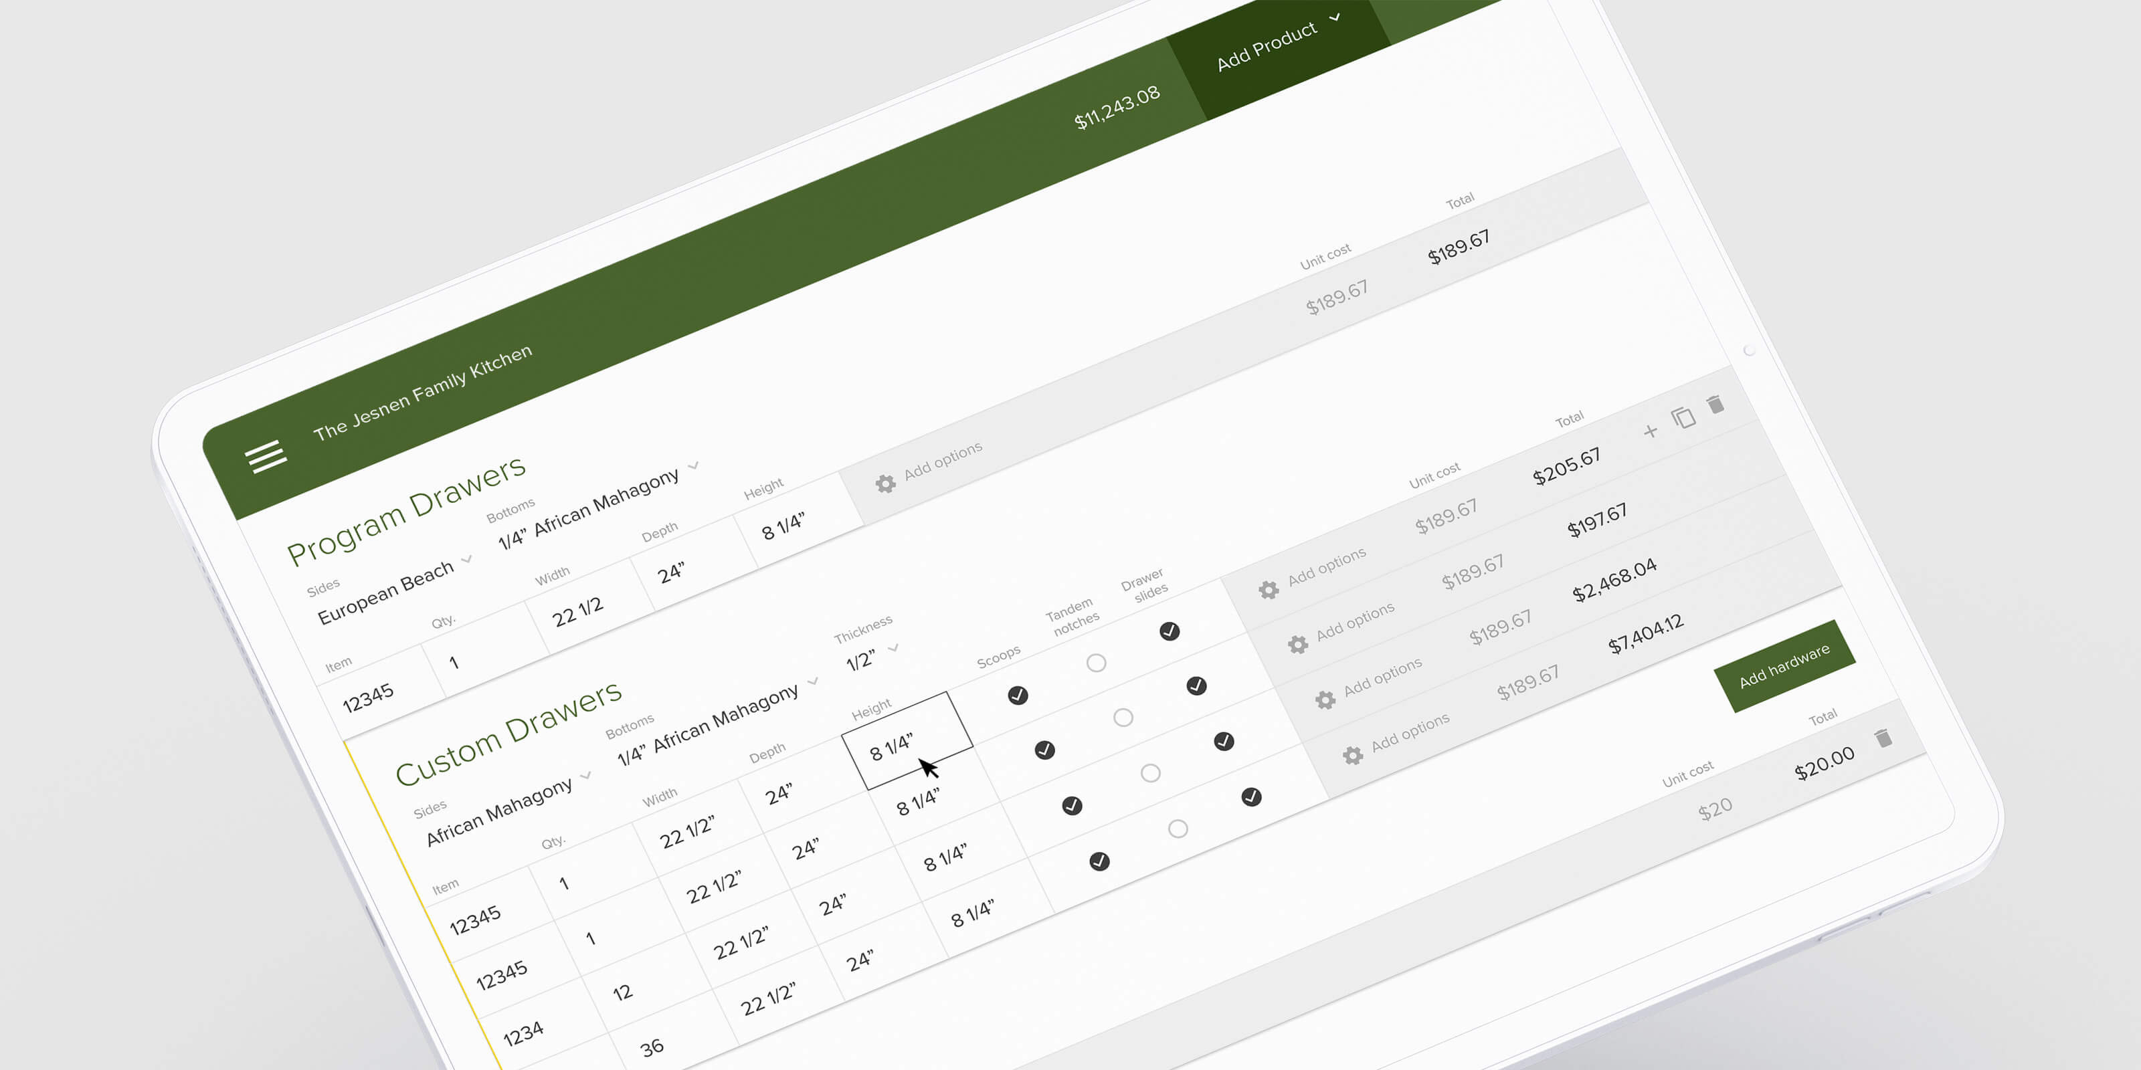The height and width of the screenshot is (1070, 2141).
Task: Click the Program Drawers Item field 12345
Action: click(x=368, y=698)
